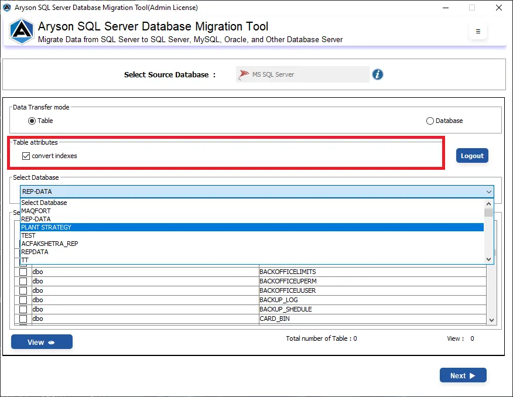
Task: Click the BACKUP_LOG table name cell
Action: [x=372, y=300]
